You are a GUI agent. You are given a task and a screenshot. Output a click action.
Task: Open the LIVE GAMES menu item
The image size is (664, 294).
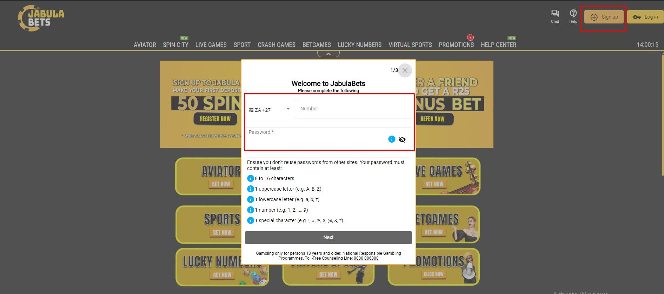211,45
